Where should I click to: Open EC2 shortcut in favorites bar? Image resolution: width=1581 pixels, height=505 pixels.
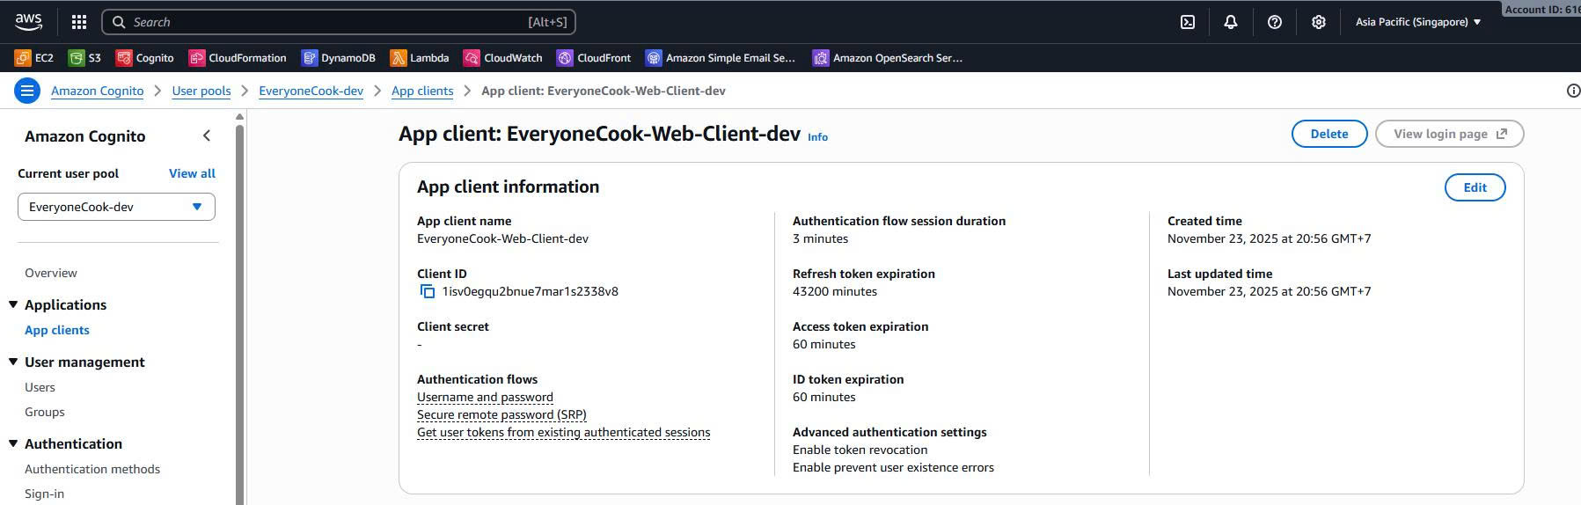click(34, 58)
